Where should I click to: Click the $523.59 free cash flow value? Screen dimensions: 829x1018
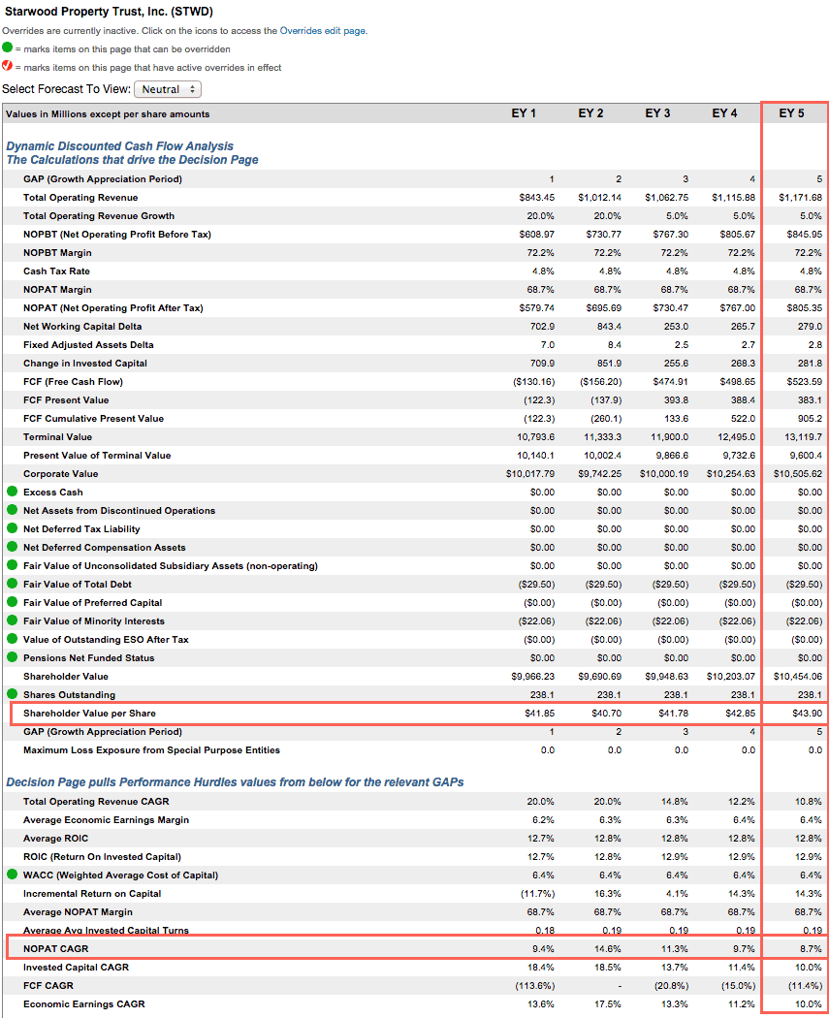coord(805,382)
